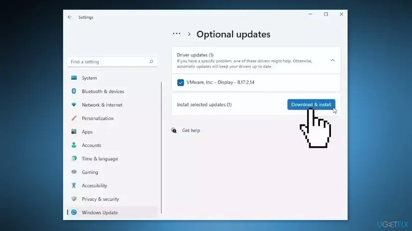Click the Personalization brush icon
Screen dimensions: 412x231
(74, 118)
